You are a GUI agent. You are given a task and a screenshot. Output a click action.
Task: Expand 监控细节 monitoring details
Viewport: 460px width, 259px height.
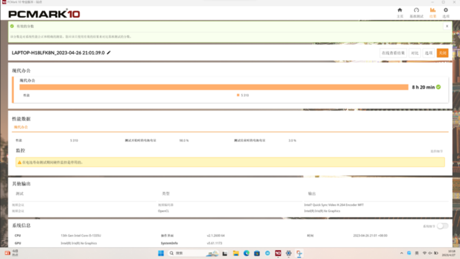[x=437, y=151]
